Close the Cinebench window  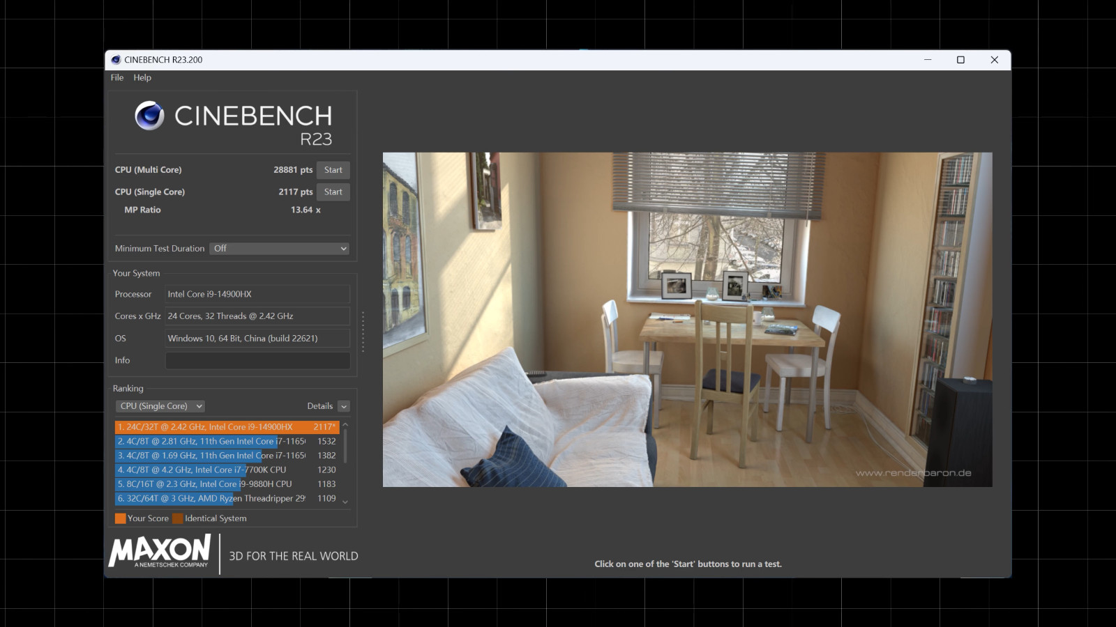[x=995, y=60]
